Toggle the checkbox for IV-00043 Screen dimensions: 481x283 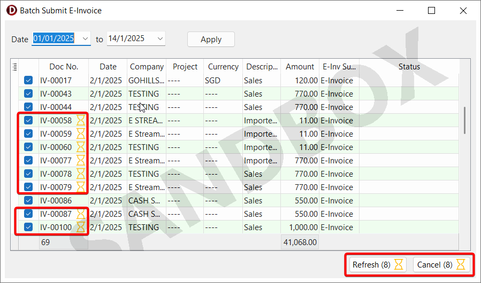(x=29, y=94)
